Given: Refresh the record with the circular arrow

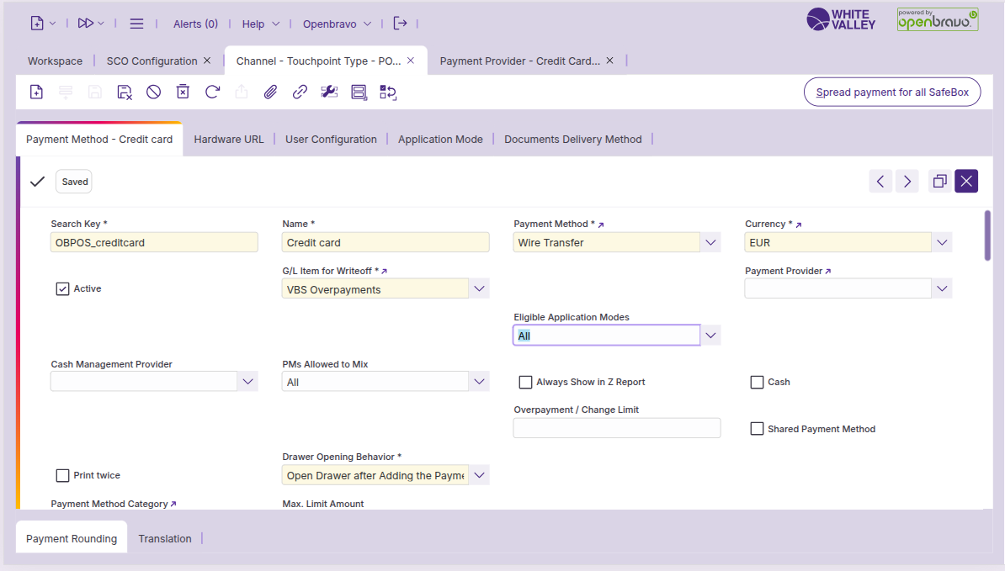Looking at the screenshot, I should 212,93.
